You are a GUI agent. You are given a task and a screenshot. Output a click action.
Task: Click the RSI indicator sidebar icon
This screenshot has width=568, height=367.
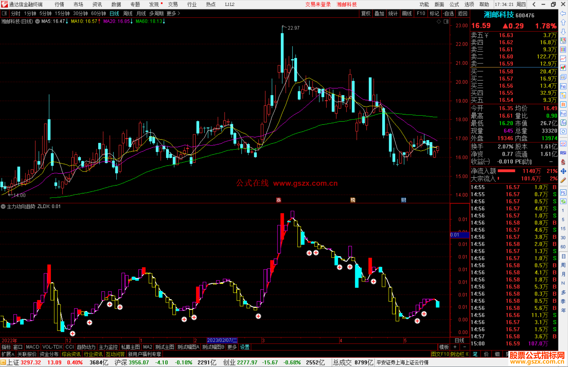point(563,153)
